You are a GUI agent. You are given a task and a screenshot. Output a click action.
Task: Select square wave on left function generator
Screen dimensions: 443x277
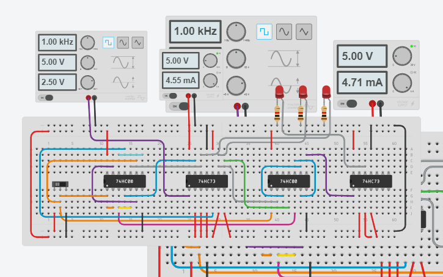(x=108, y=42)
